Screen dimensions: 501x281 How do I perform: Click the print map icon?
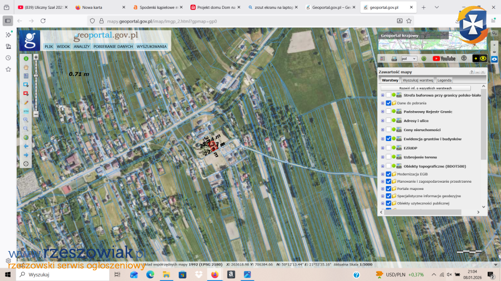pyautogui.click(x=394, y=58)
